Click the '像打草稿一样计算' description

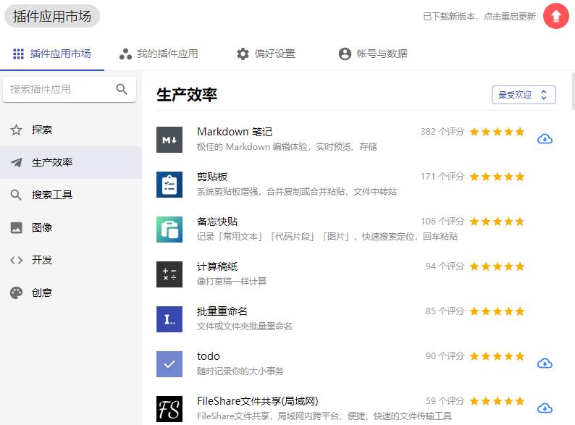(x=232, y=281)
